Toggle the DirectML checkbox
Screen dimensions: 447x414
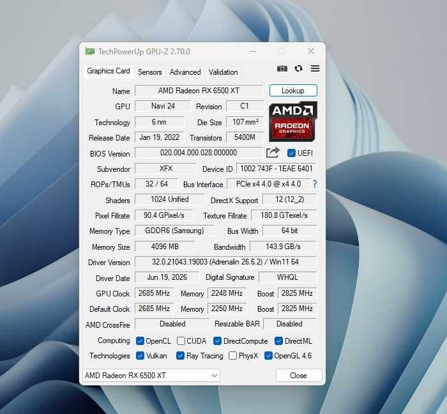[x=278, y=341]
